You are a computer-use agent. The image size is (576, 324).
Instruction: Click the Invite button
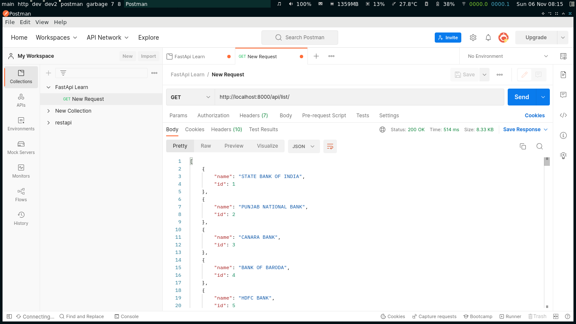pyautogui.click(x=448, y=38)
